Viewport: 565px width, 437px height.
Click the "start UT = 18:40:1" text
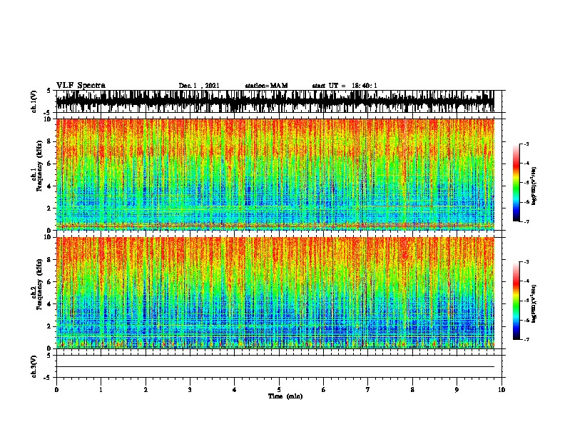click(345, 86)
